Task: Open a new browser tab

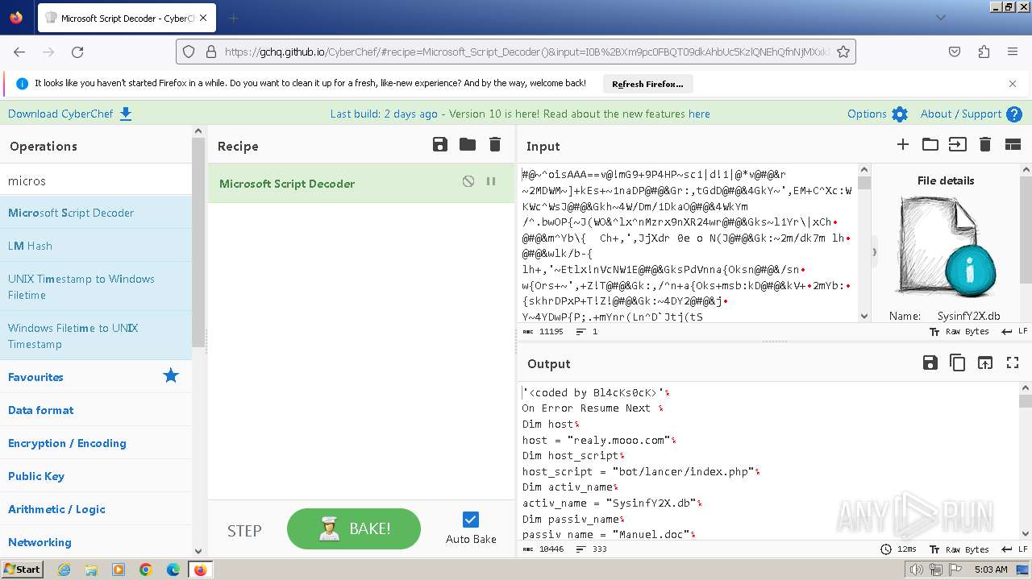Action: [x=233, y=18]
